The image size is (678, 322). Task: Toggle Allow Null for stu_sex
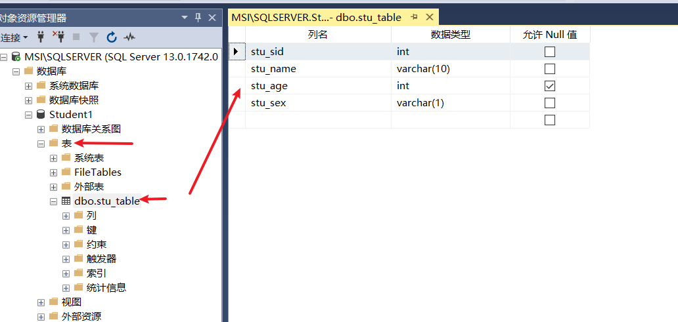coord(550,103)
